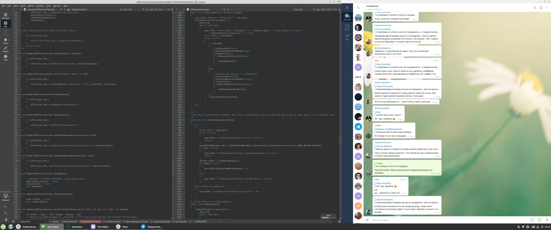Open the Welcome mode in Qt Creator
The image size is (551, 230).
5,16
